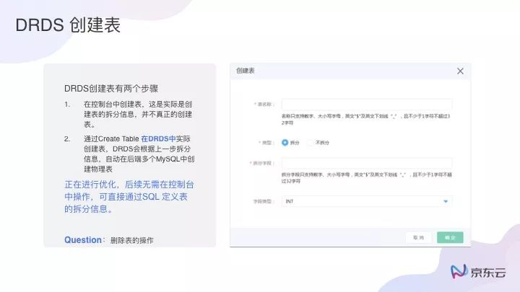The width and height of the screenshot is (520, 292).
Task: Click the green 确定 button
Action: point(450,238)
